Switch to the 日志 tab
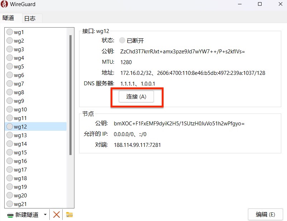Screen dimensions: 287x221 pos(30,18)
